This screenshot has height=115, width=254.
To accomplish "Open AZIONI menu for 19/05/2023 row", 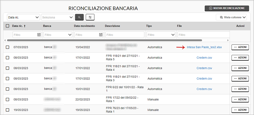I will pos(240,110).
